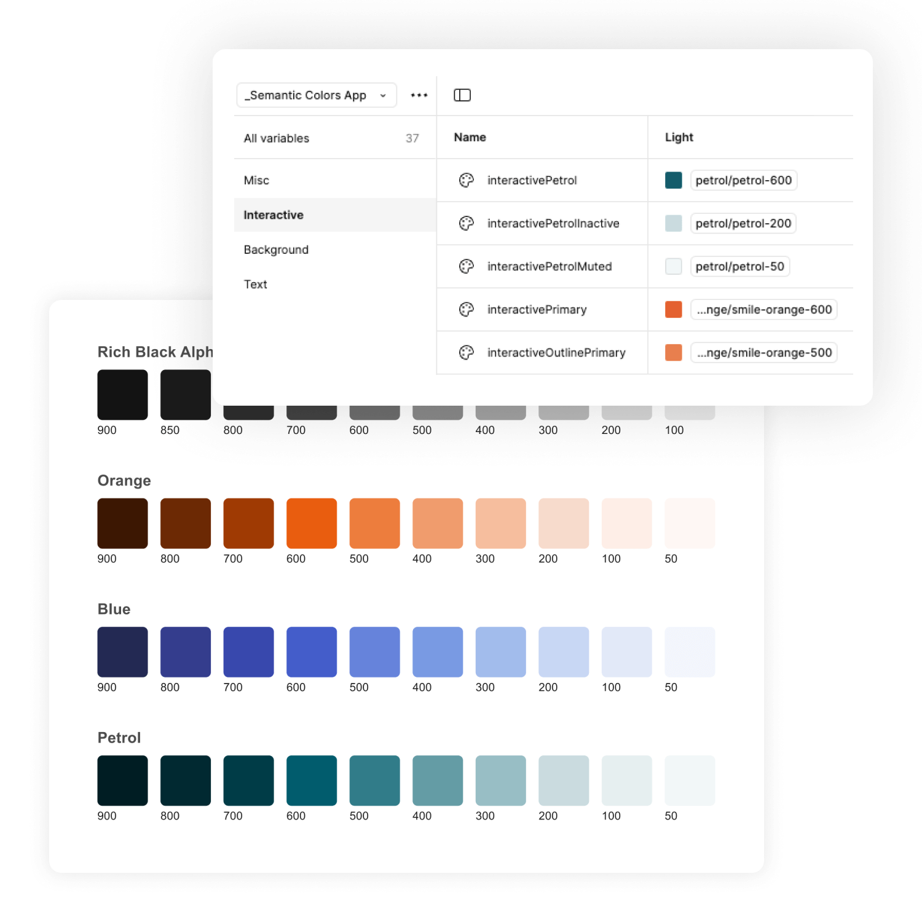
Task: Click the palette icon beside interactivePetrolInactive
Action: (467, 223)
